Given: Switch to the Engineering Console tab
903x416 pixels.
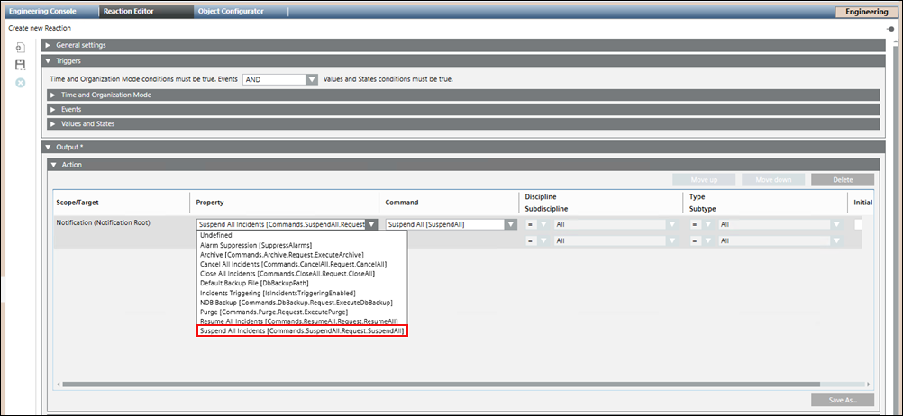Looking at the screenshot, I should pyautogui.click(x=44, y=12).
